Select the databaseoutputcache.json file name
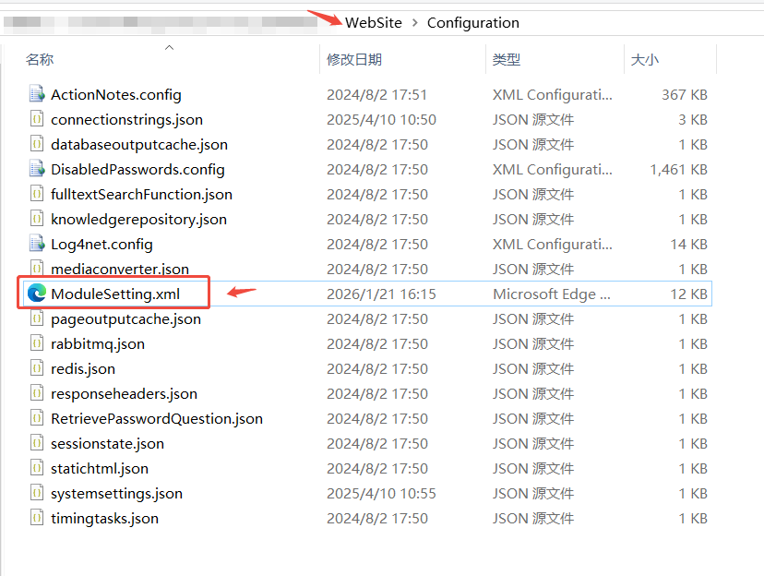The width and height of the screenshot is (764, 576). click(x=139, y=144)
